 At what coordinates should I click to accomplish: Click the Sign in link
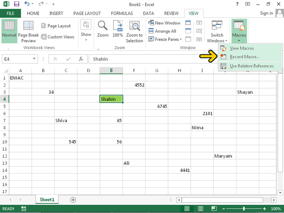point(266,13)
